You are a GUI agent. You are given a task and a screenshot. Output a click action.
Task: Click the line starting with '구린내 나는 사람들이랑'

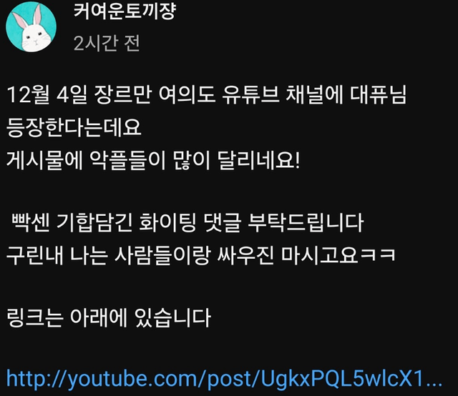point(201,254)
